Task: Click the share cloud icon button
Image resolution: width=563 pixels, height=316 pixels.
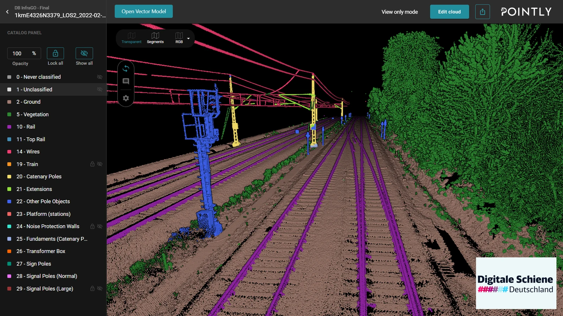Action: tap(482, 12)
